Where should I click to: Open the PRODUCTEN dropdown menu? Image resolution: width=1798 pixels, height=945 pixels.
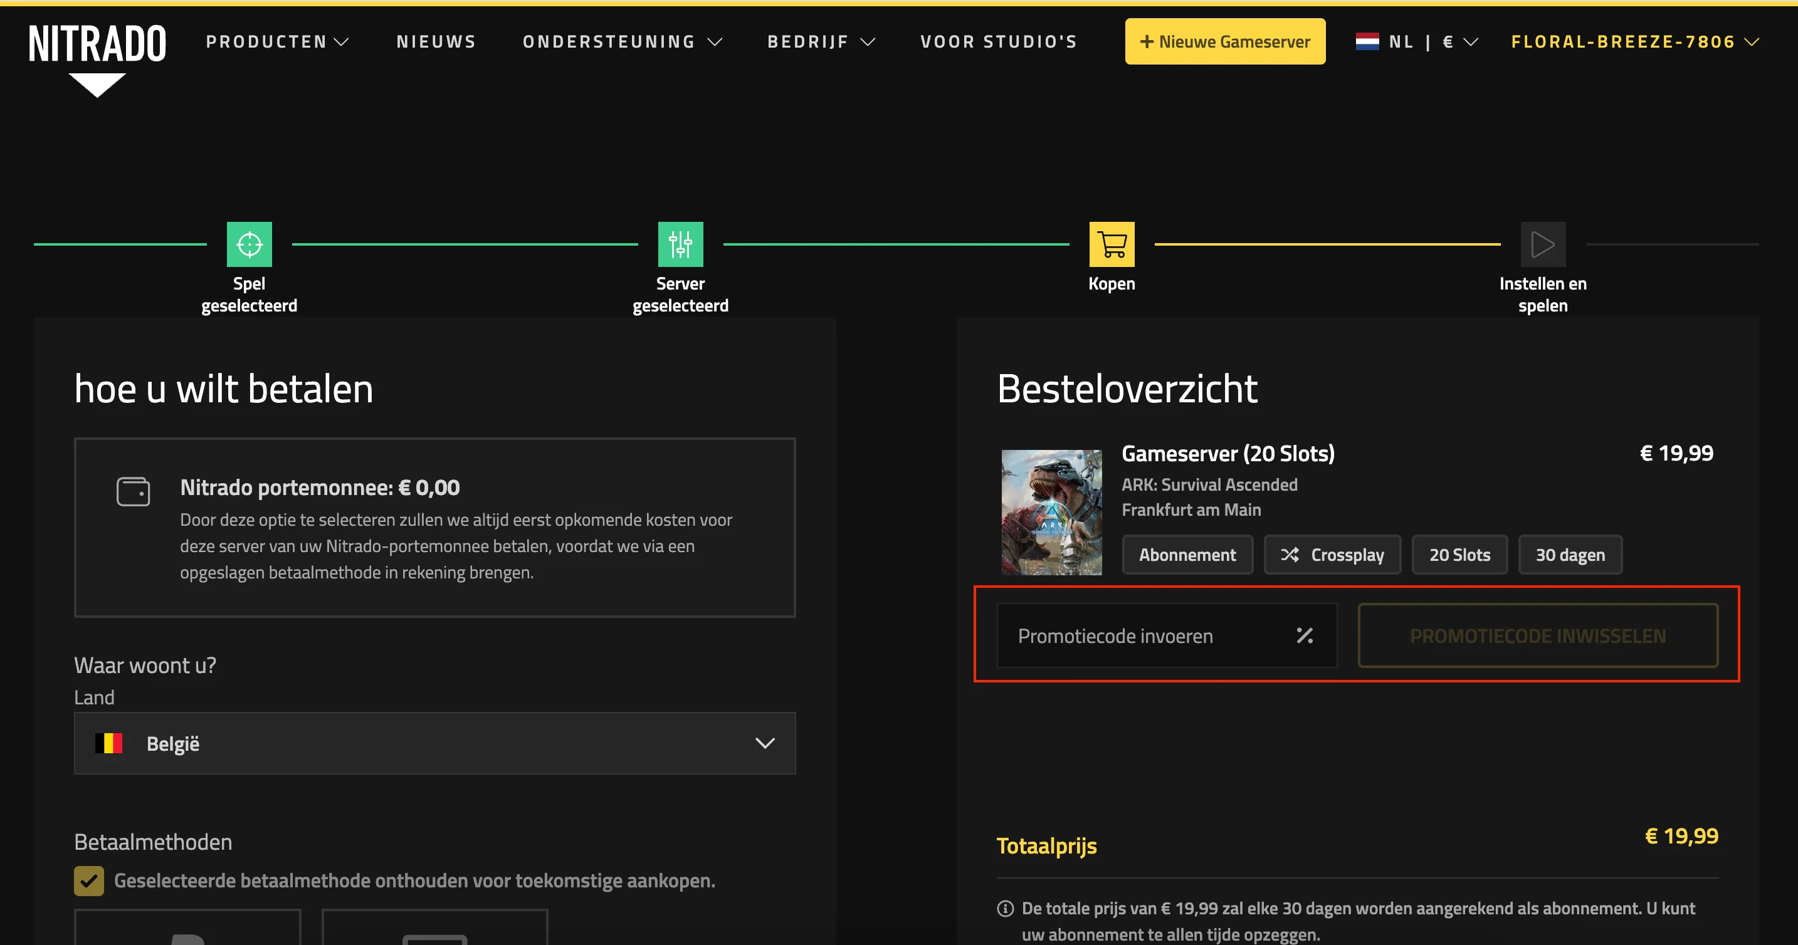point(277,41)
